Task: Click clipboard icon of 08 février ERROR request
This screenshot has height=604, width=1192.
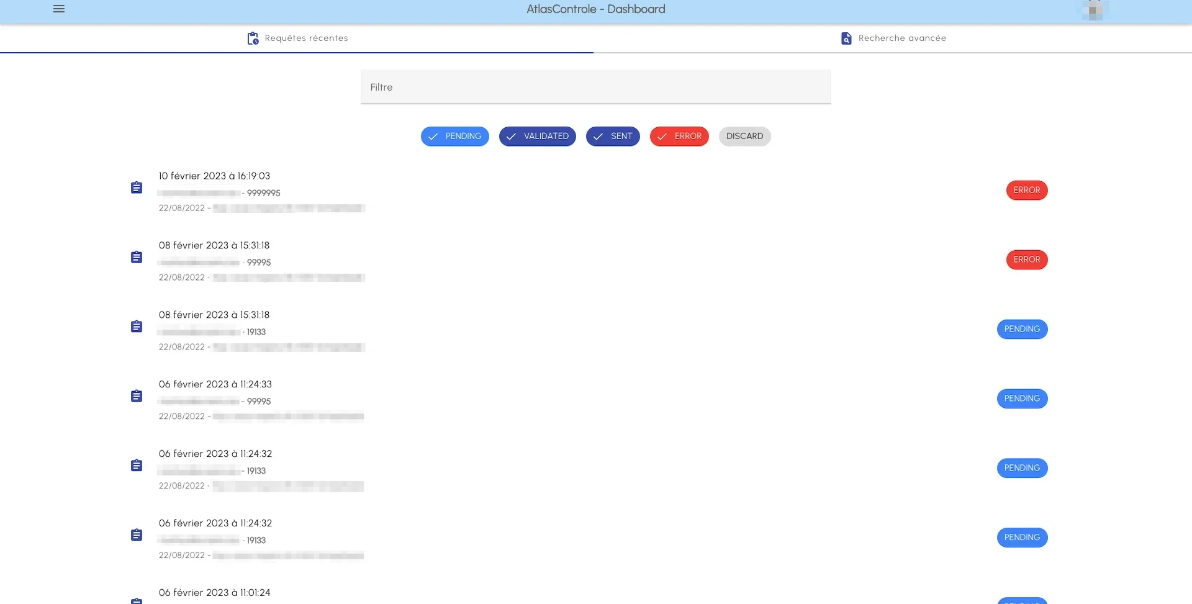Action: coord(137,257)
